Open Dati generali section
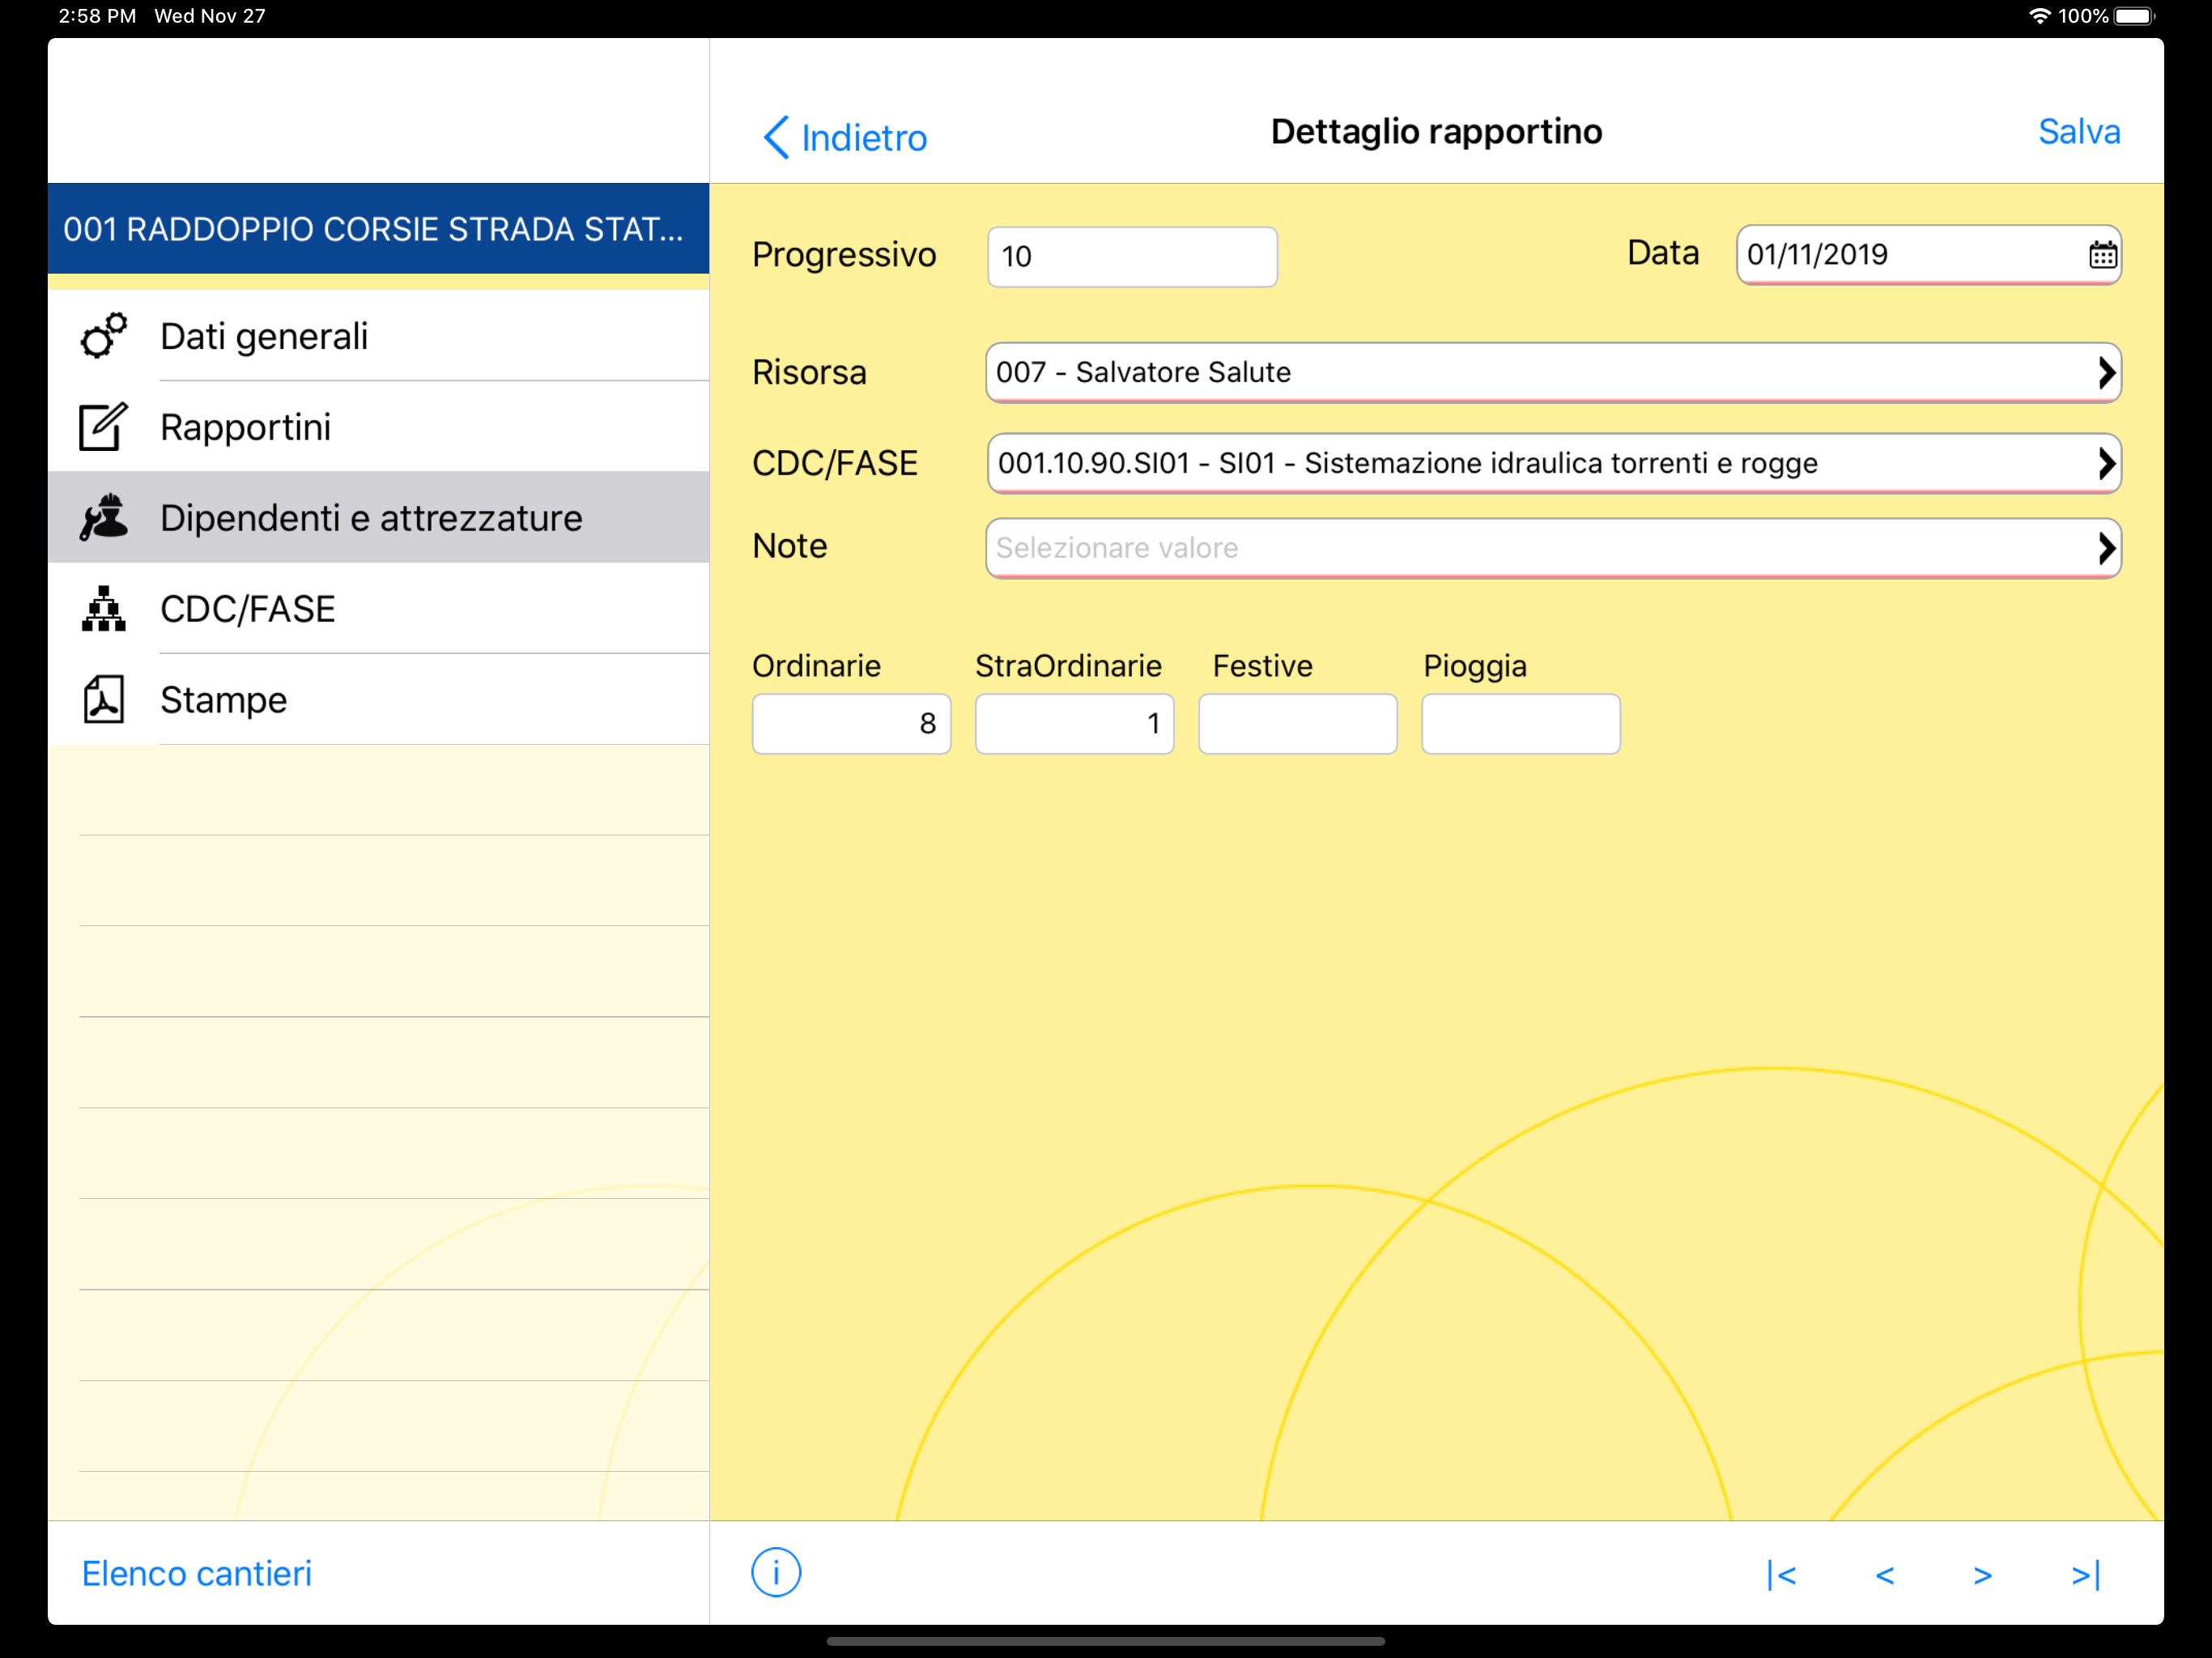The width and height of the screenshot is (2212, 1658). tap(378, 336)
